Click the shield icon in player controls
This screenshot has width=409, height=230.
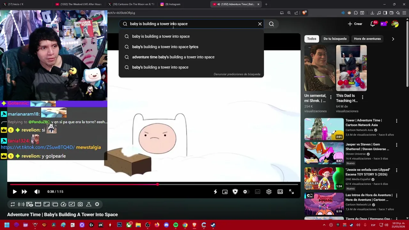point(235,192)
